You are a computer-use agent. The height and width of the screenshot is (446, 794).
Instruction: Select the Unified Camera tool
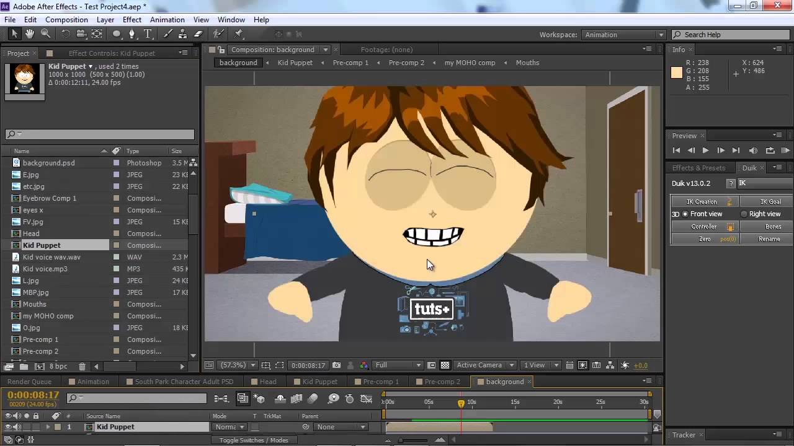coord(81,34)
